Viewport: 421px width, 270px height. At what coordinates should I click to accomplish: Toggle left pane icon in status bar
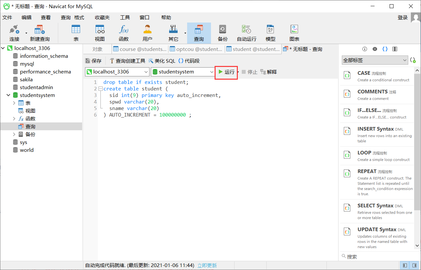405,265
